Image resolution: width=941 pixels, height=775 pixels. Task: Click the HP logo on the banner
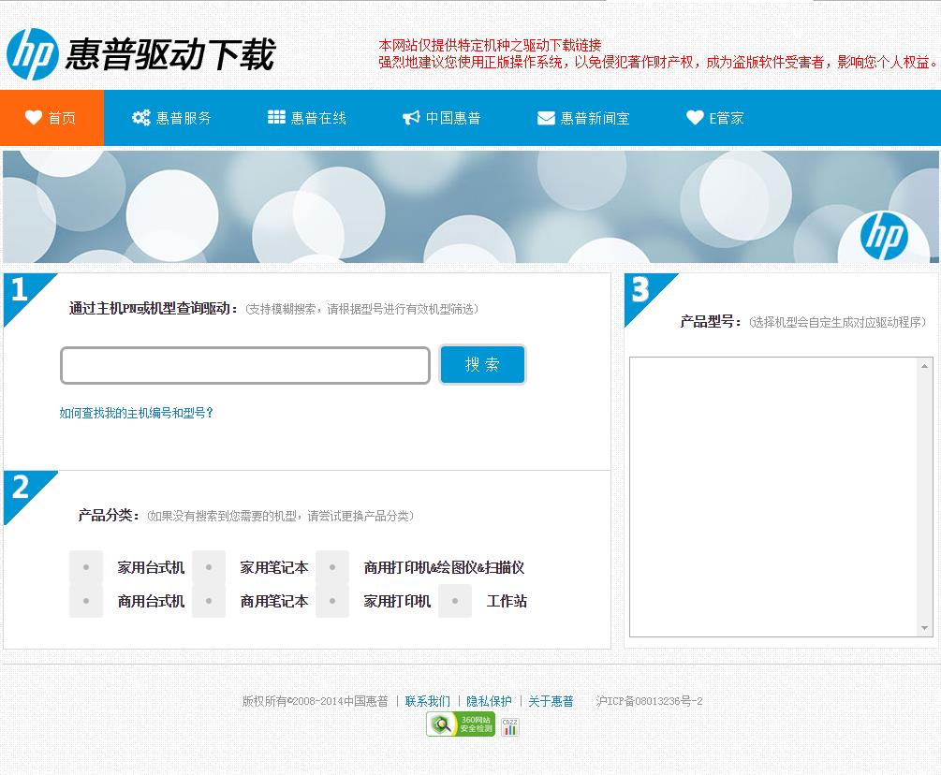pyautogui.click(x=883, y=236)
